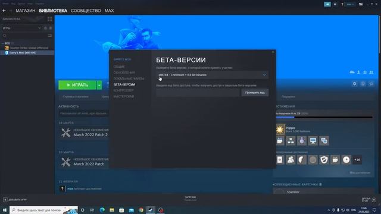Open the МАСТЕРСКАЯ workshop properties section
Screen dimensions: 381x214
tap(124, 96)
